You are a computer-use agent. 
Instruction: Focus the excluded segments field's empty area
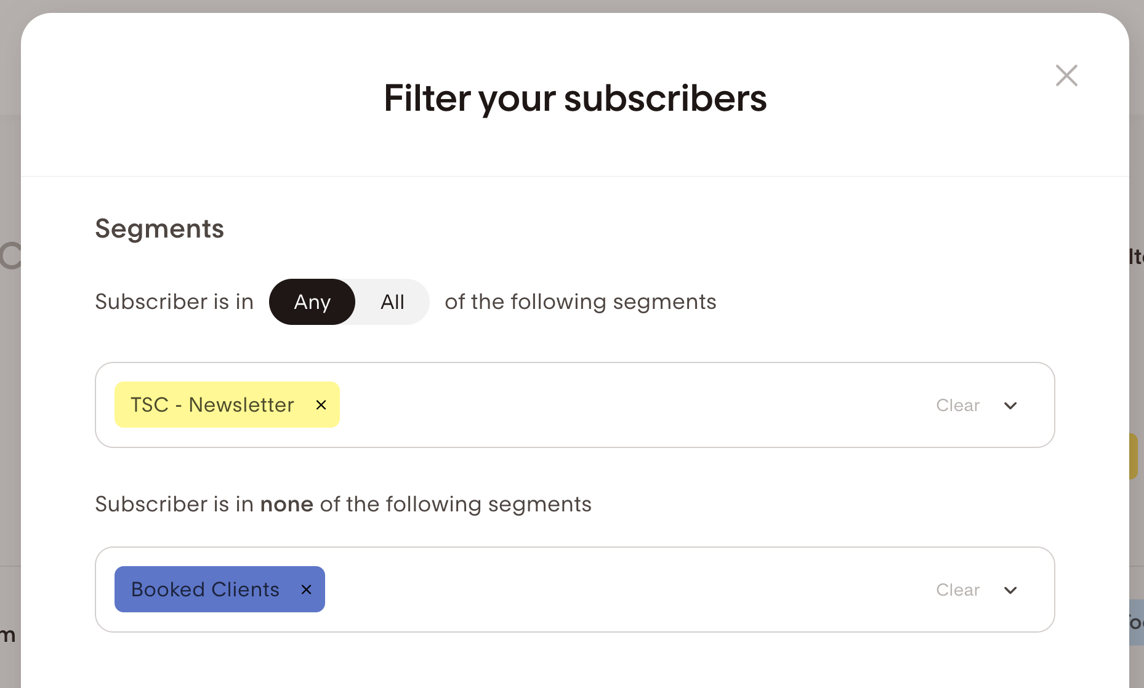[616, 590]
